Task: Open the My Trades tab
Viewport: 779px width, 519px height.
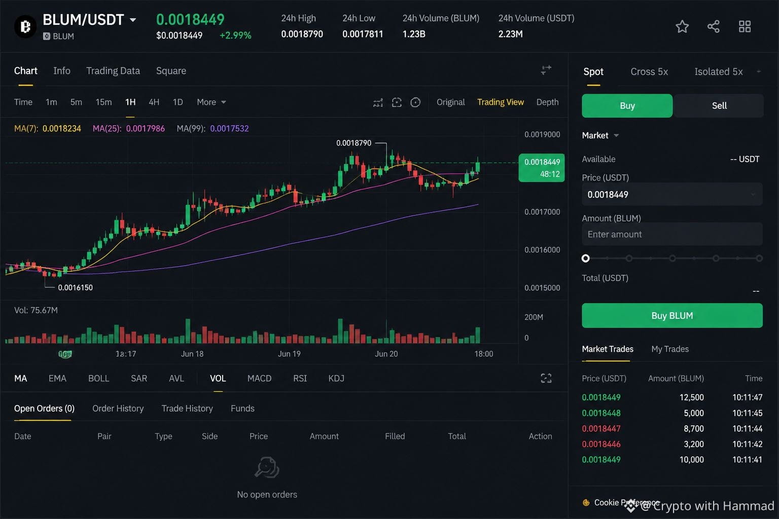Action: [670, 349]
